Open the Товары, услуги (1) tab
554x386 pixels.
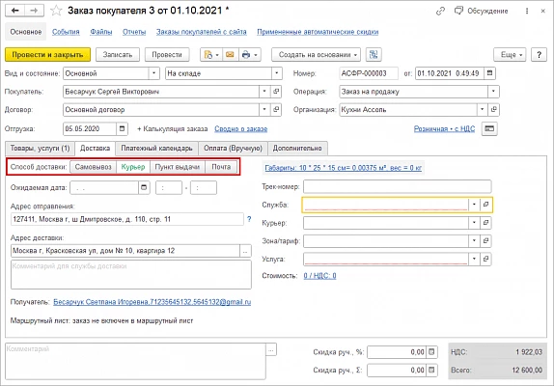coord(40,149)
